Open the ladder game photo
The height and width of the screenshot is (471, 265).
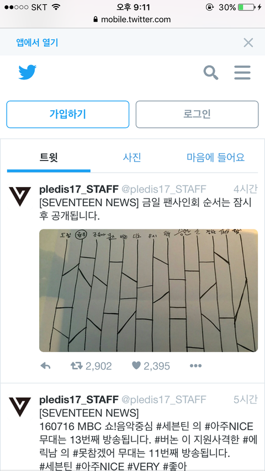pyautogui.click(x=149, y=291)
